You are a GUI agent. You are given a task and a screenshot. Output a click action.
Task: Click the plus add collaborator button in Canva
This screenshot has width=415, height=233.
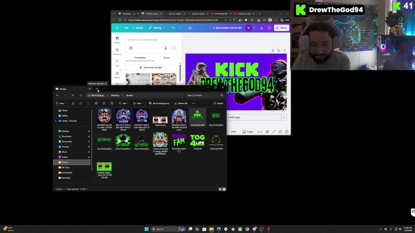click(x=254, y=28)
